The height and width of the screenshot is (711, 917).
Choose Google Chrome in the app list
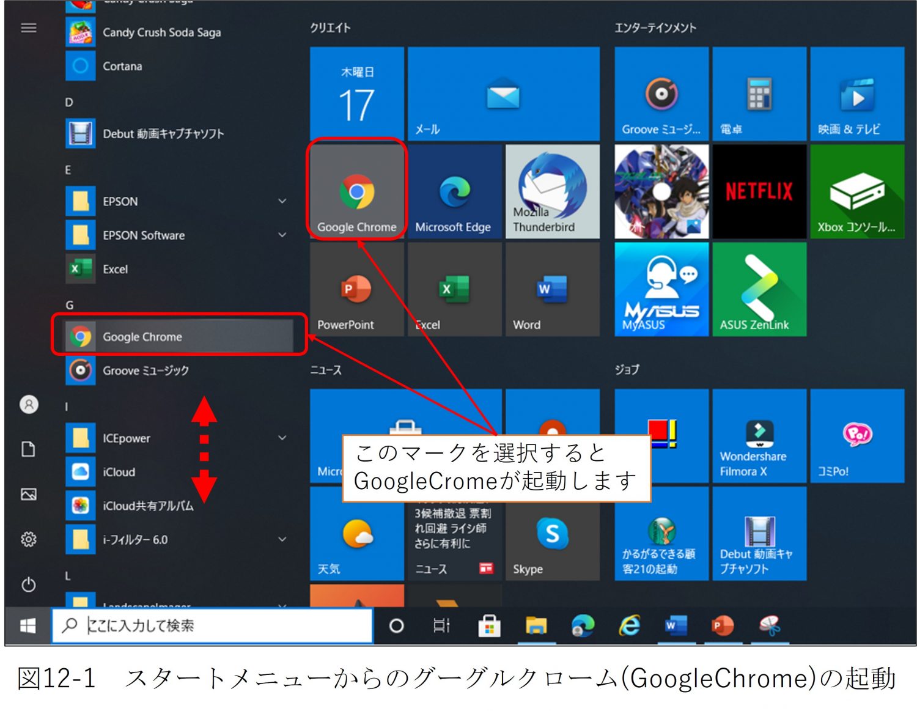click(179, 336)
